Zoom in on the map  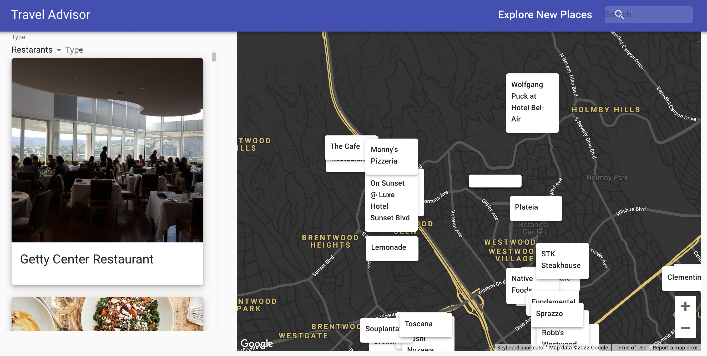click(685, 306)
